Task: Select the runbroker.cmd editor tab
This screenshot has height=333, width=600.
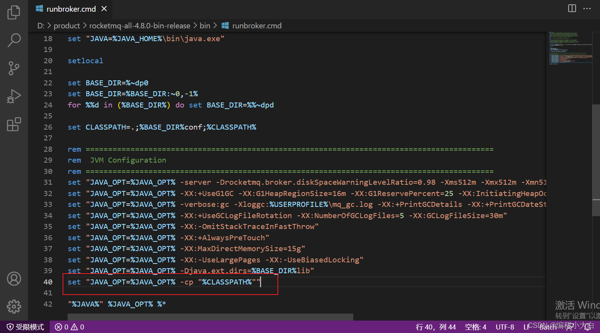Action: tap(71, 9)
